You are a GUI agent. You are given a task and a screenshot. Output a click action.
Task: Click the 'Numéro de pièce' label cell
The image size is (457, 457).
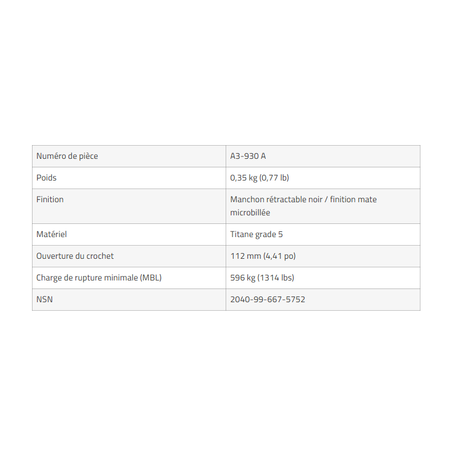(67, 156)
